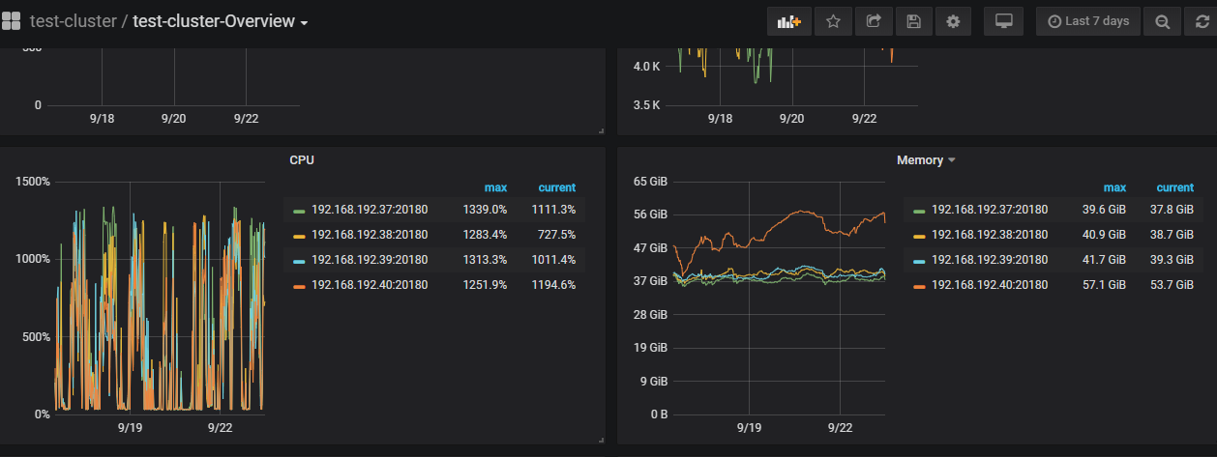Screen dimensions: 1217x457
Task: Expand the Memory panel title menu
Action: point(925,160)
